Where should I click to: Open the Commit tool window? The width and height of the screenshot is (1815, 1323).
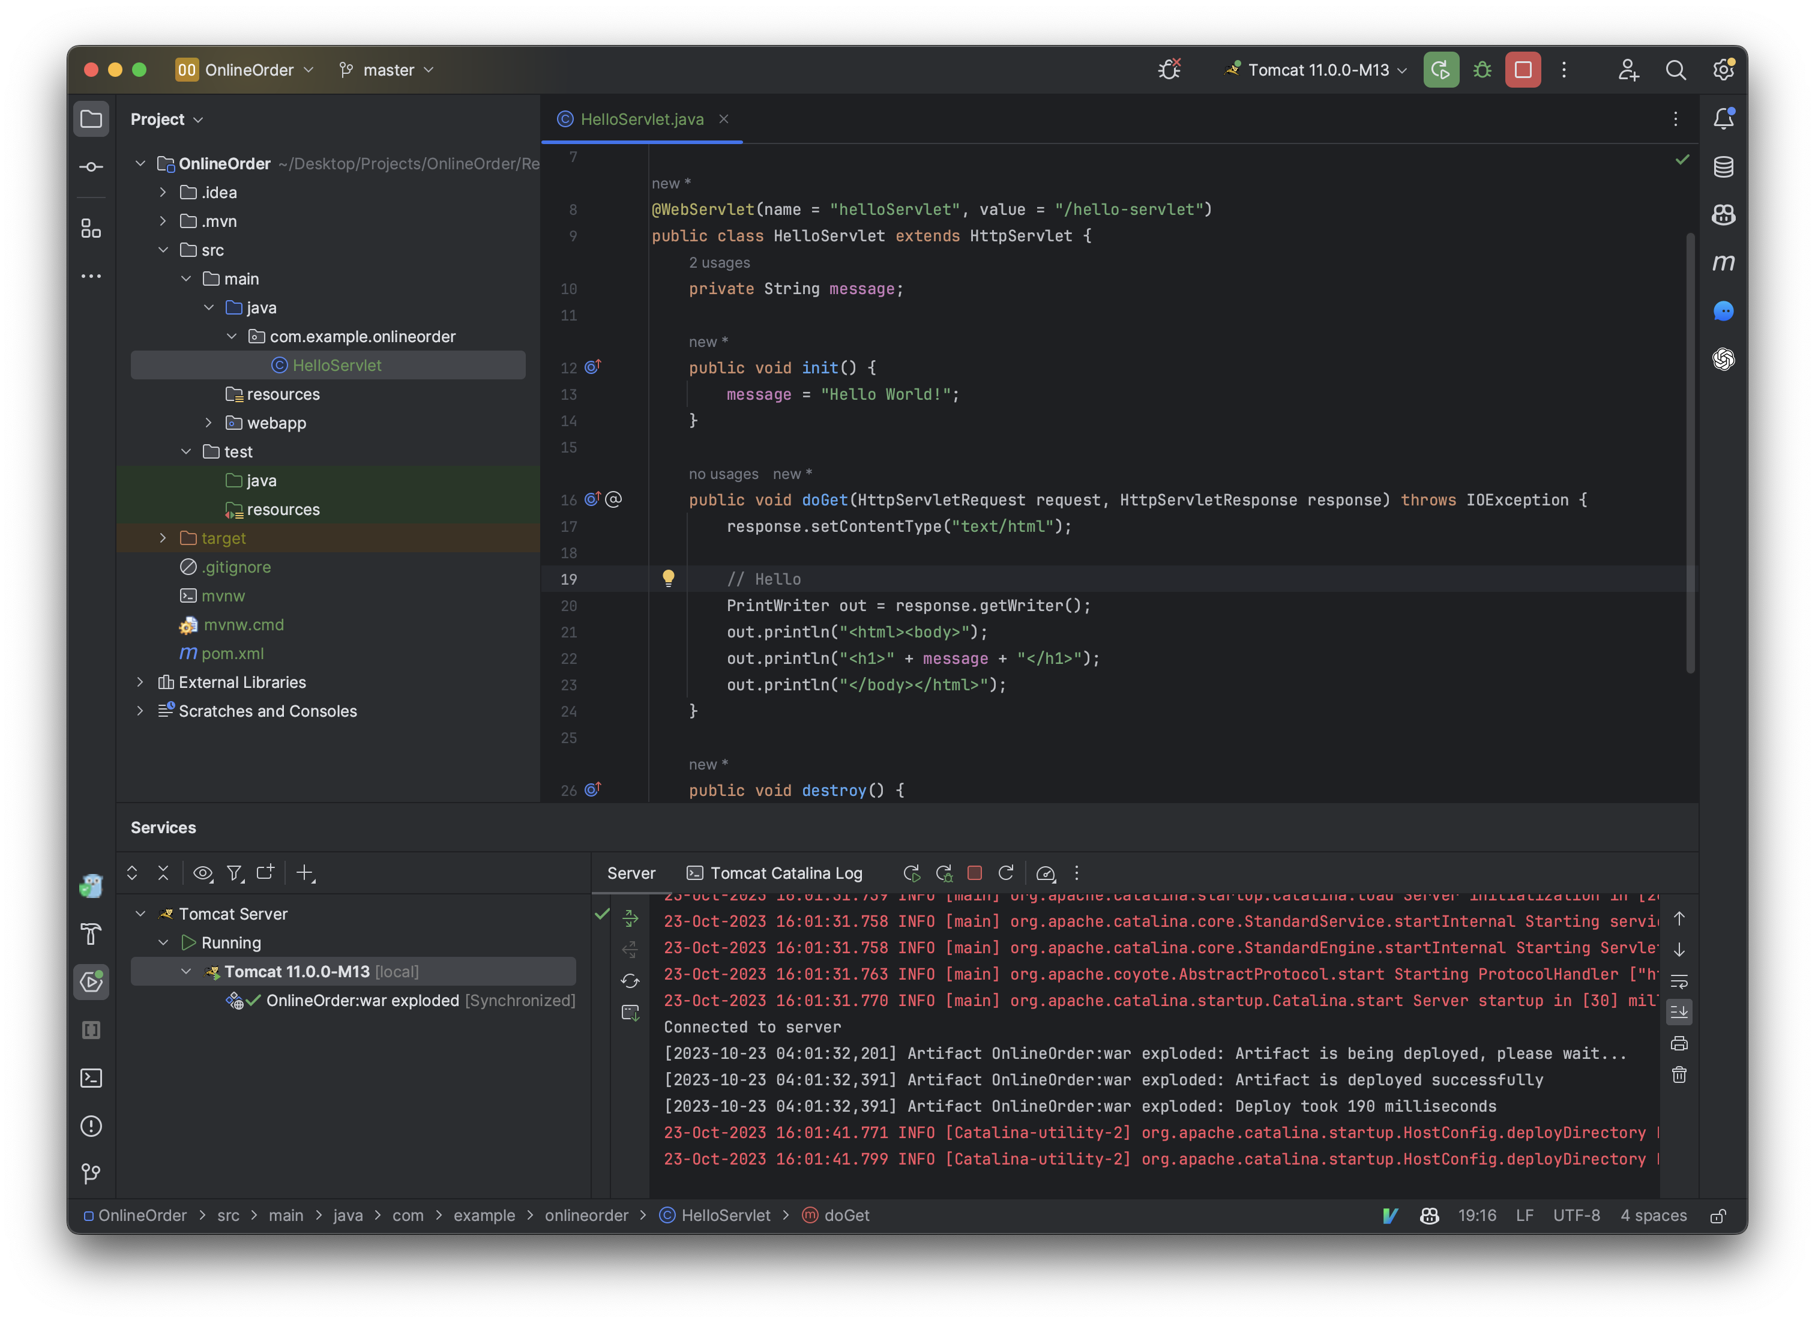91,167
